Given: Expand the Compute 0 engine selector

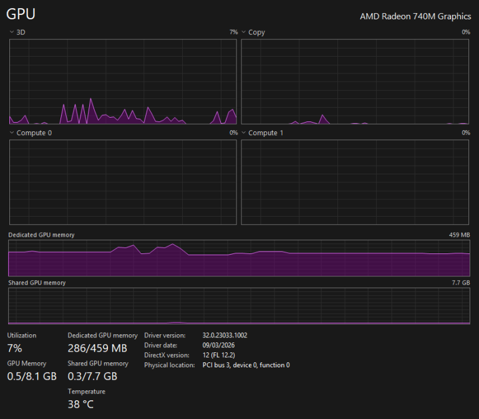Looking at the screenshot, I should click(x=12, y=133).
